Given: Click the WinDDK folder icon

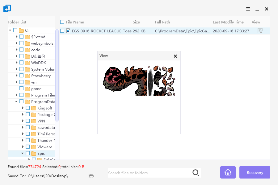Looking at the screenshot, I should point(27,63).
